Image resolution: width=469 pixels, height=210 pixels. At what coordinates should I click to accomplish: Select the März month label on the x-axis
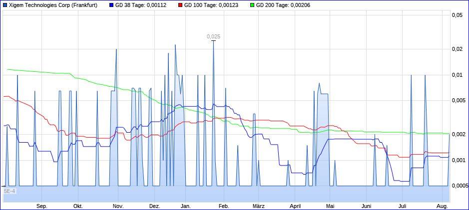pos(258,206)
